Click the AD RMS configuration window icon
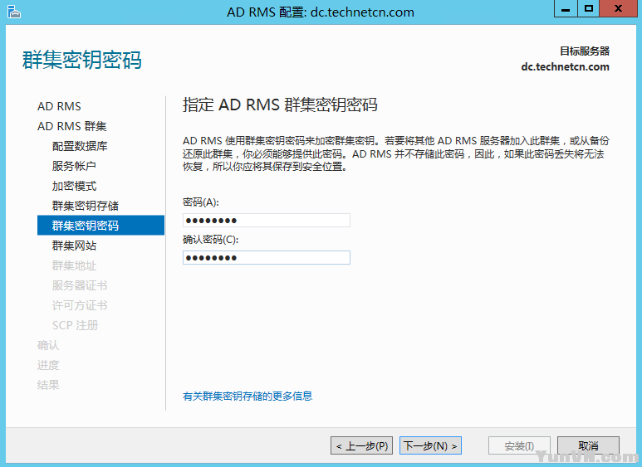Viewport: 642px width, 467px height. tap(14, 12)
